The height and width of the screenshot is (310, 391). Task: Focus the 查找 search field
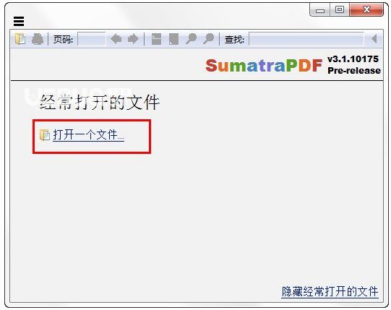pos(306,39)
